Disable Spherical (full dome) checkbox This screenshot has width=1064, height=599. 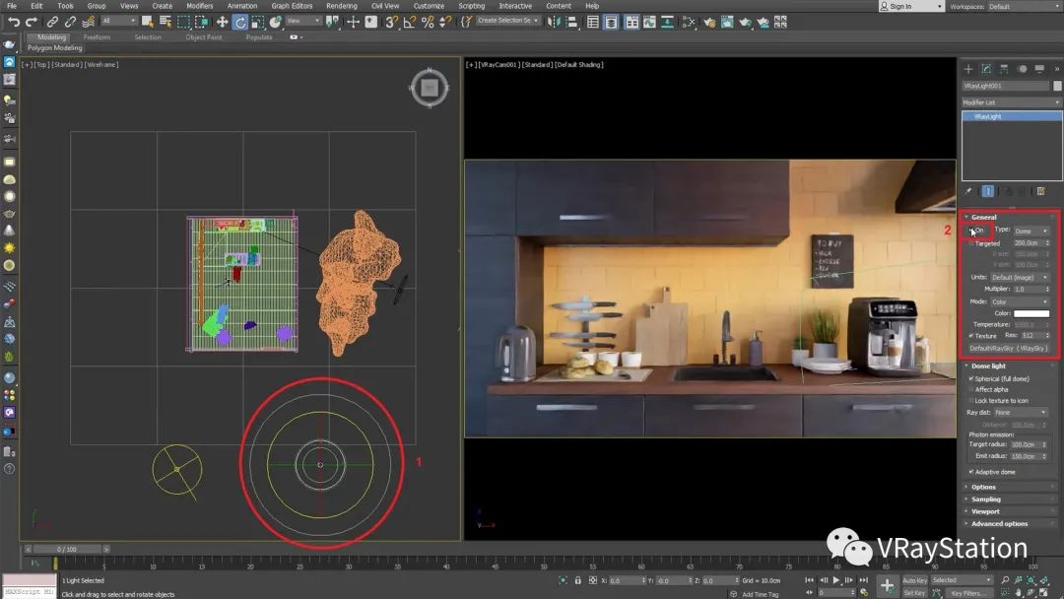point(971,378)
